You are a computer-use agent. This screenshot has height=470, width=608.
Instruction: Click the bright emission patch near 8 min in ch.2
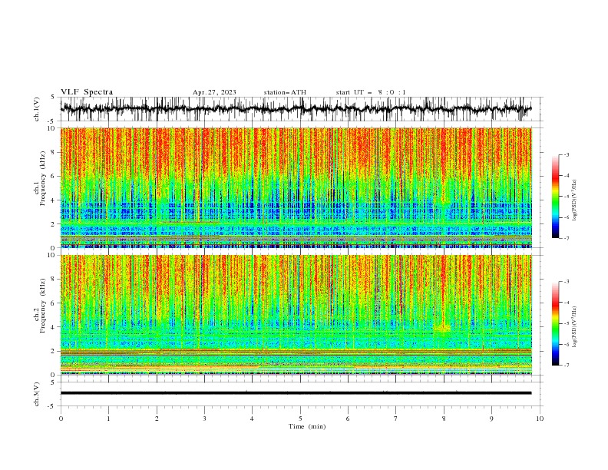pos(442,328)
